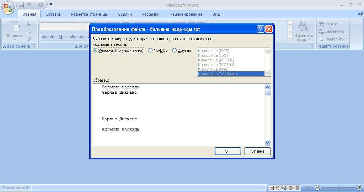Open Буфер обмена dialog launcher
The width and height of the screenshot is (364, 192).
click(x=34, y=46)
